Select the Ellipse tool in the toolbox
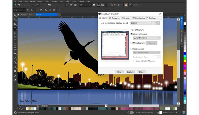The height and width of the screenshot is (115, 199). [15, 45]
